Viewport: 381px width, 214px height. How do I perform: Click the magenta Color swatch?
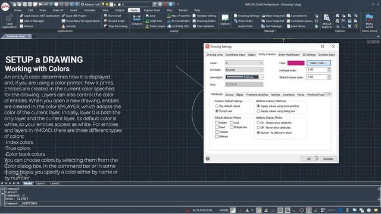tap(296, 63)
